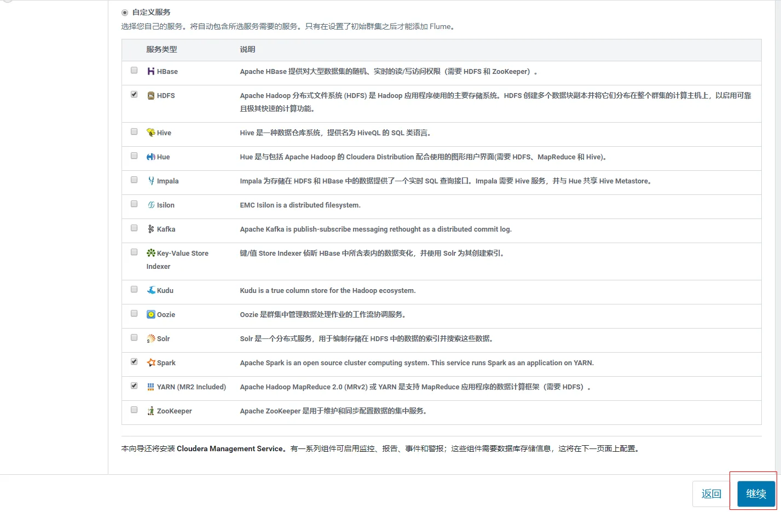
Task: Select the 自定义服务 radio button
Action: coord(125,13)
